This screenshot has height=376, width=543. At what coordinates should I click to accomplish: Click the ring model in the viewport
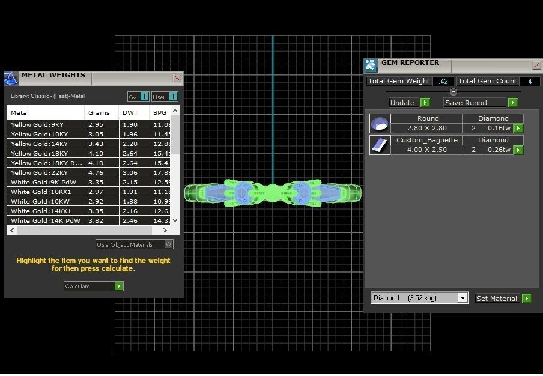[x=273, y=193]
